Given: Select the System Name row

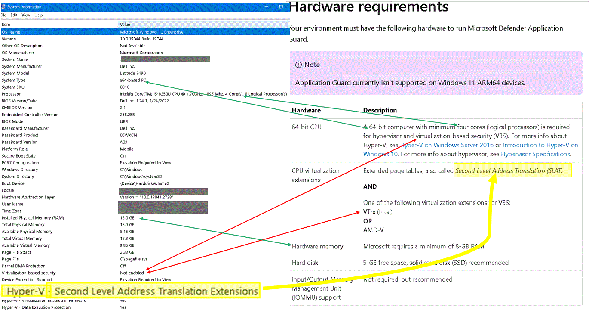Looking at the screenshot, I should pyautogui.click(x=145, y=59).
